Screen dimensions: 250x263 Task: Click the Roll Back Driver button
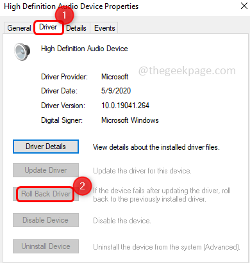[x=46, y=194]
